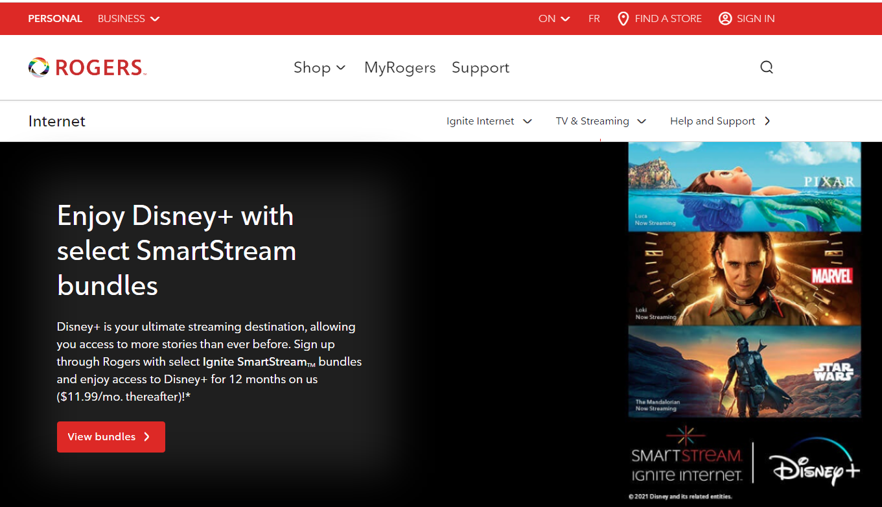
Task: Open the ON province selector
Action: (554, 19)
